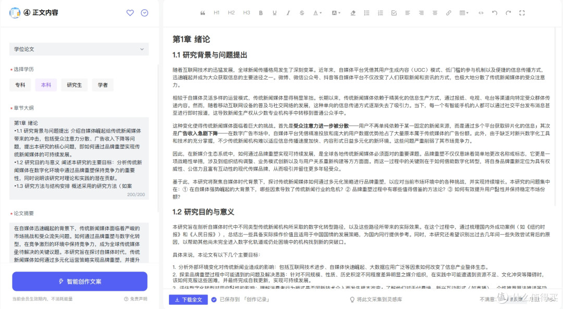Open the insert table dropdown
The width and height of the screenshot is (563, 309).
tap(464, 13)
